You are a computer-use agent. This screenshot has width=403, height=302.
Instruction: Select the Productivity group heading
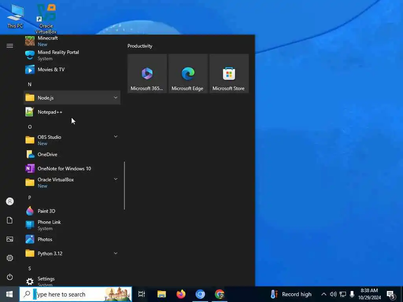pyautogui.click(x=140, y=46)
